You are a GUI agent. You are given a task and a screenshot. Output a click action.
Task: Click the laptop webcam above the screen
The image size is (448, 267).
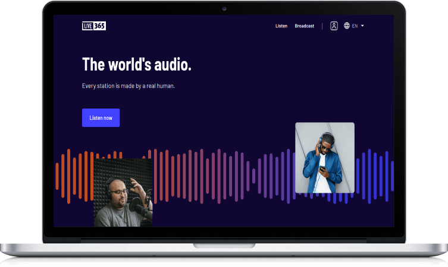coord(224,9)
